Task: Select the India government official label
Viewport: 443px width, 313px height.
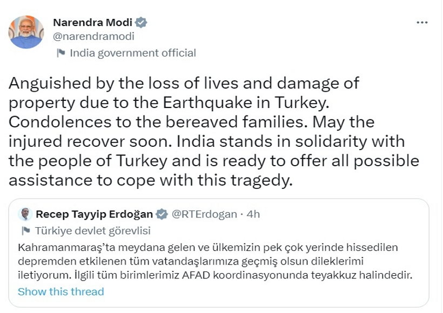Action: click(x=133, y=53)
